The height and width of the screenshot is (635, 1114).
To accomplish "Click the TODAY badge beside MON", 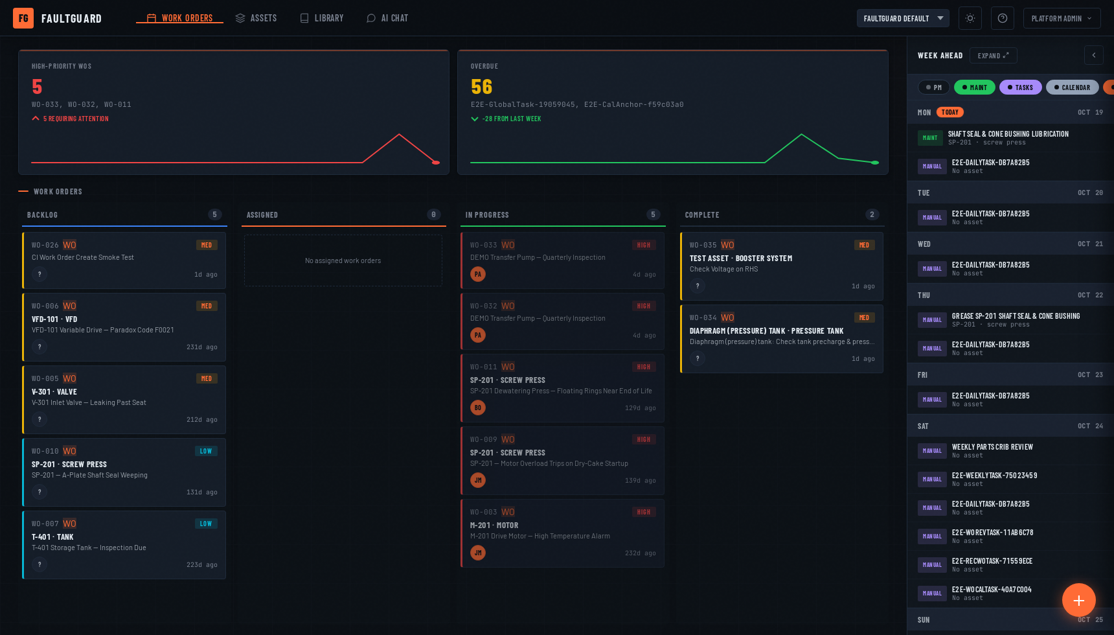I will 950,112.
